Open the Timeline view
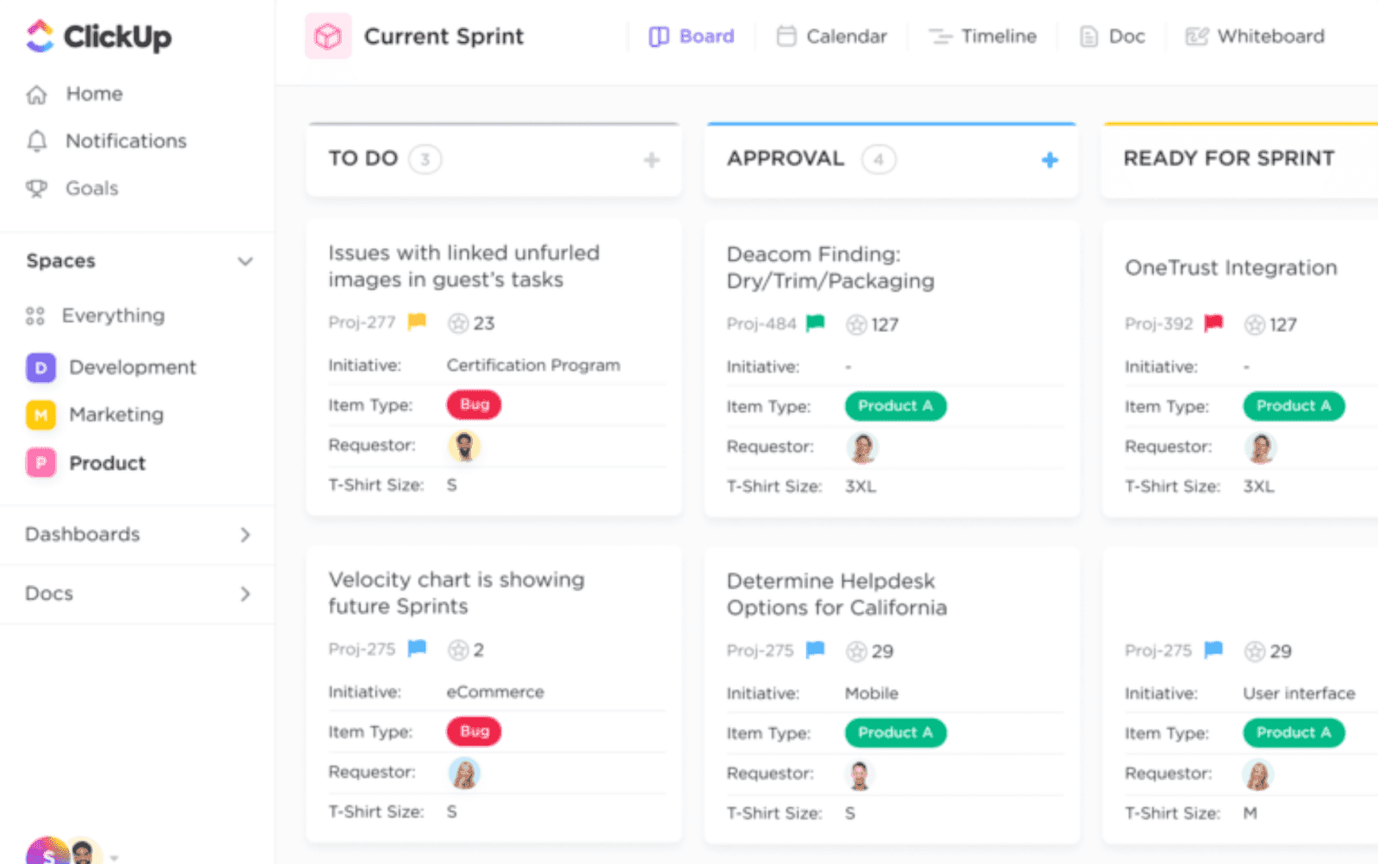The height and width of the screenshot is (864, 1378). [x=982, y=36]
